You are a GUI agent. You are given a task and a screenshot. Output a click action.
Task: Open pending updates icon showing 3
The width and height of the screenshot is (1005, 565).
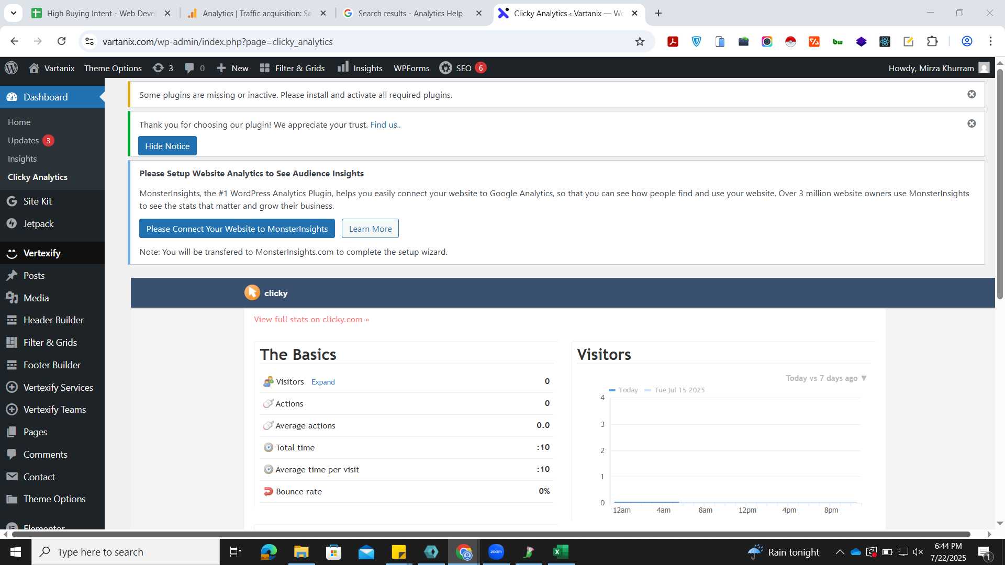(x=163, y=68)
